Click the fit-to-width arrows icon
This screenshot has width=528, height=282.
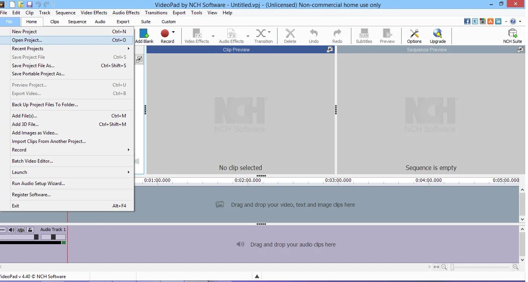point(436,267)
